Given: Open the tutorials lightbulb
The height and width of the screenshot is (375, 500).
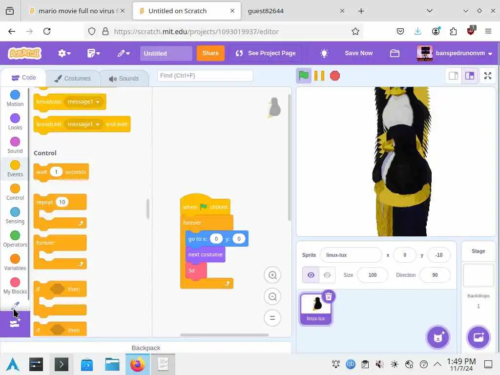Looking at the screenshot, I should [324, 53].
